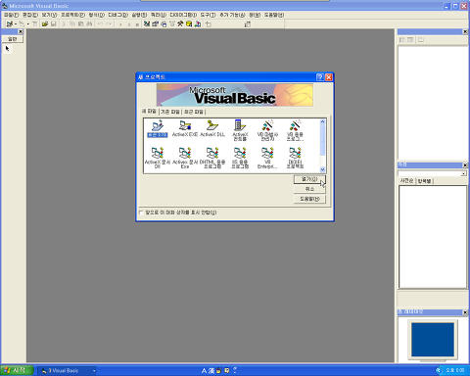Open the File menu in menu bar

[x=11, y=15]
